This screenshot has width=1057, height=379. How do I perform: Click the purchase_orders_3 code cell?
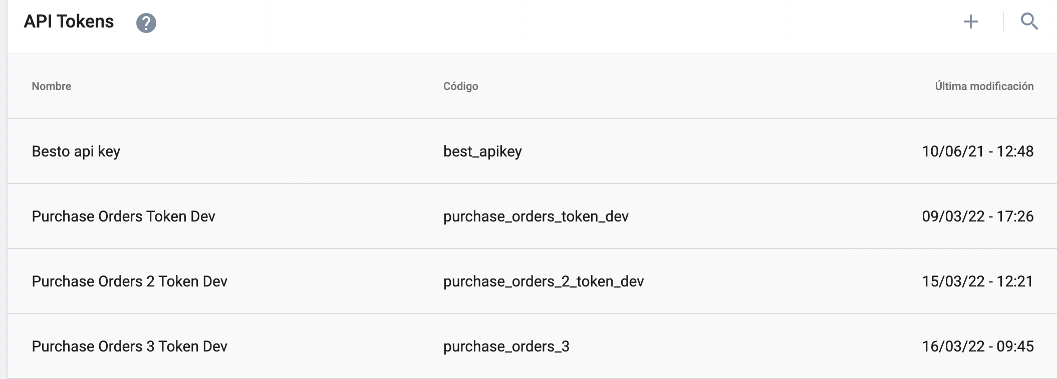[506, 346]
